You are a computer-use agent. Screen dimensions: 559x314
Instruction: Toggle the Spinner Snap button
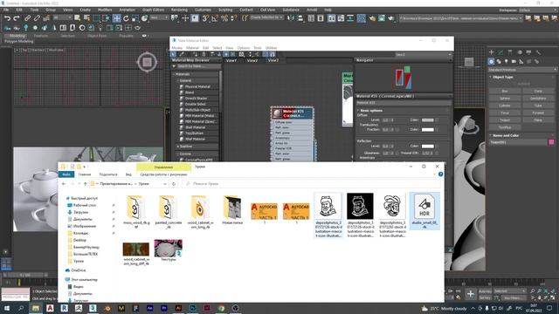tap(233, 18)
